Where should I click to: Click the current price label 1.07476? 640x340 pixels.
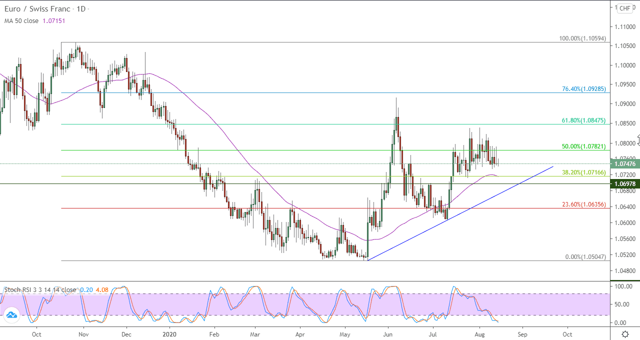pyautogui.click(x=625, y=163)
